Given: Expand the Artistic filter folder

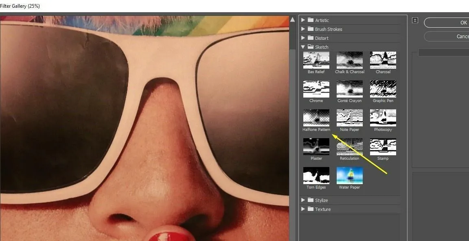Looking at the screenshot, I should pos(303,20).
